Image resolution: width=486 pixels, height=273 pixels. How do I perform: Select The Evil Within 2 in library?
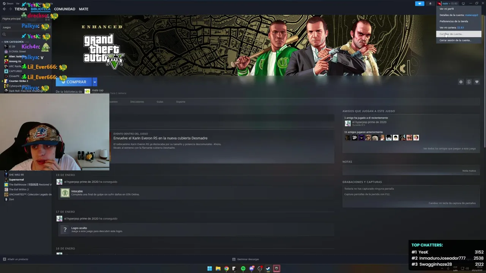tap(19, 190)
